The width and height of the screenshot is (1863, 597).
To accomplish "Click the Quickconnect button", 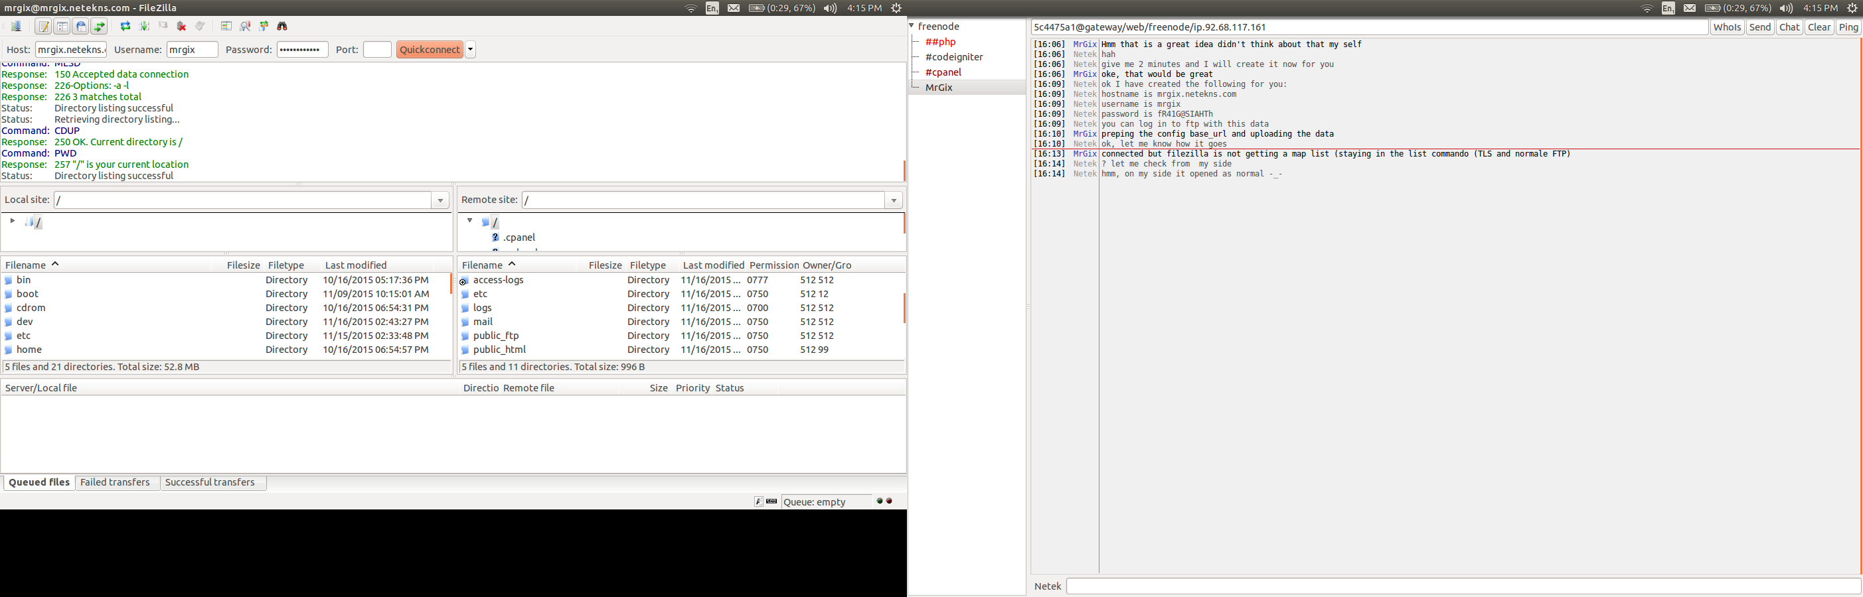I will (x=430, y=50).
